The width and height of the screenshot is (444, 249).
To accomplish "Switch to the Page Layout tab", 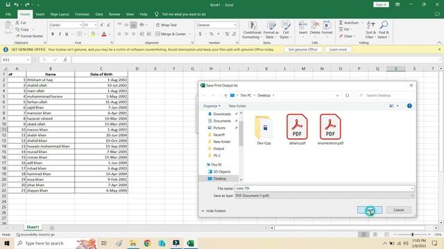I will point(60,14).
